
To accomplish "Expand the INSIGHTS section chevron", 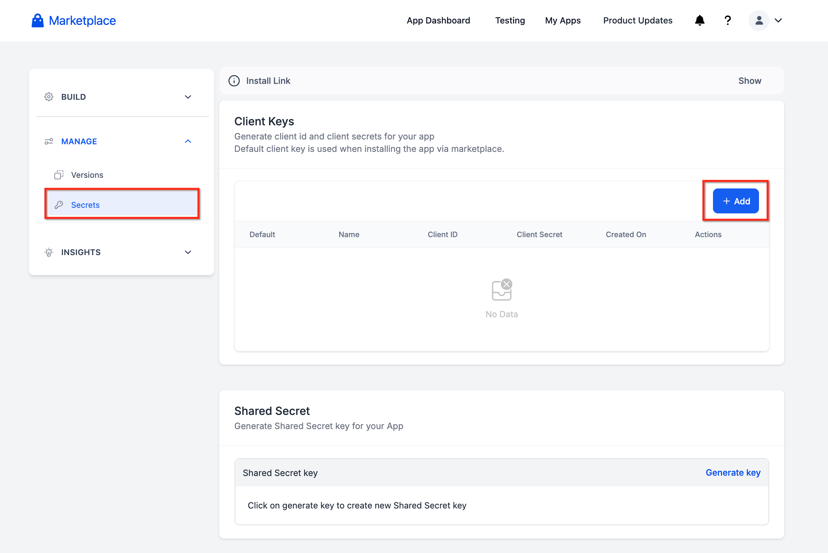I will (x=188, y=252).
